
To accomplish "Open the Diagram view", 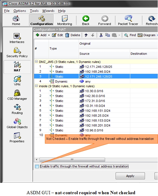I will [146, 35].
